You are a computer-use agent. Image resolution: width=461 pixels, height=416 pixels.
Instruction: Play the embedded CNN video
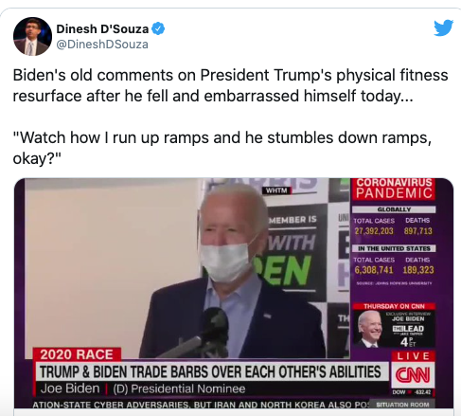pyautogui.click(x=234, y=293)
